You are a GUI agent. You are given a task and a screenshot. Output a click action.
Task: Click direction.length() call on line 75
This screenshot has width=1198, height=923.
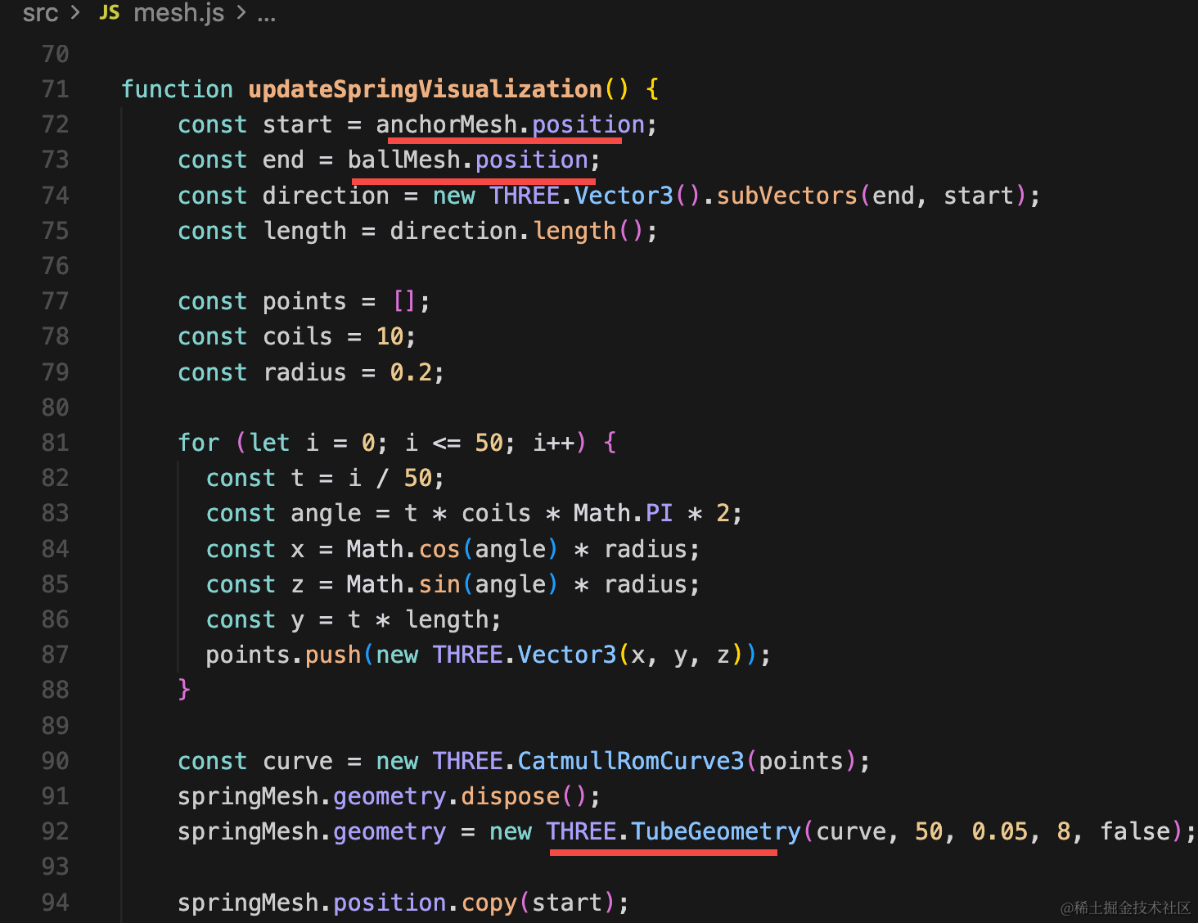point(517,231)
